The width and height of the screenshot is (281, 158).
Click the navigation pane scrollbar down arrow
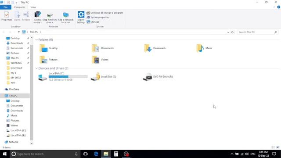point(32,144)
